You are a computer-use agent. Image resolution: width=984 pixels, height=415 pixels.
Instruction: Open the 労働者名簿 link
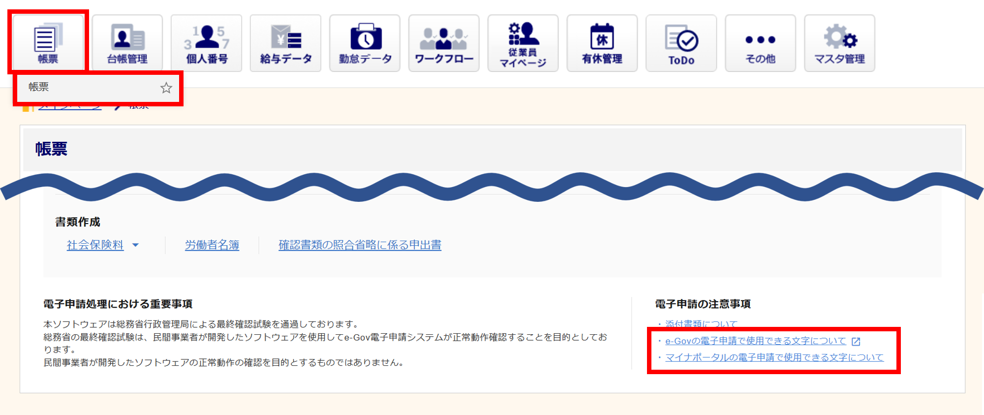212,245
